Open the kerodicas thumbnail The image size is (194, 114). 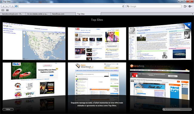[160, 81]
